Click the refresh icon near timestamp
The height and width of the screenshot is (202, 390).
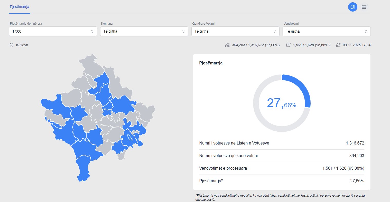pyautogui.click(x=338, y=45)
